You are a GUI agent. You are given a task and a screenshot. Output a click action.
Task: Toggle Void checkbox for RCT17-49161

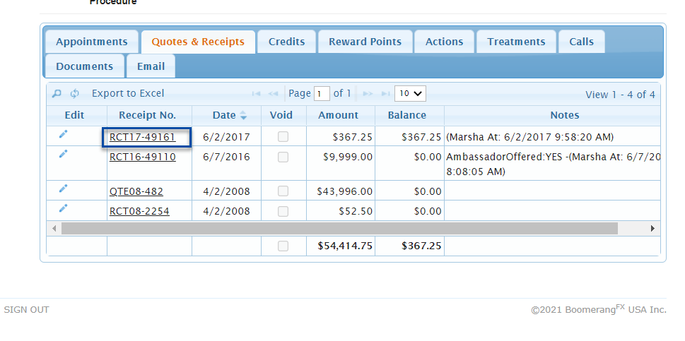283,137
